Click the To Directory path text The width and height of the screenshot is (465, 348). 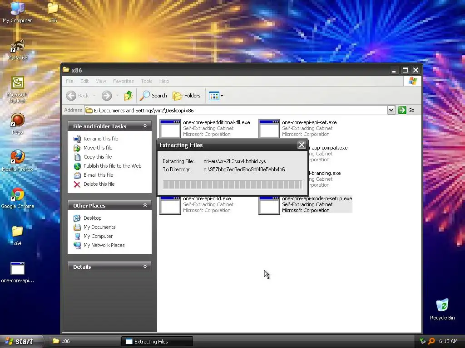(244, 169)
